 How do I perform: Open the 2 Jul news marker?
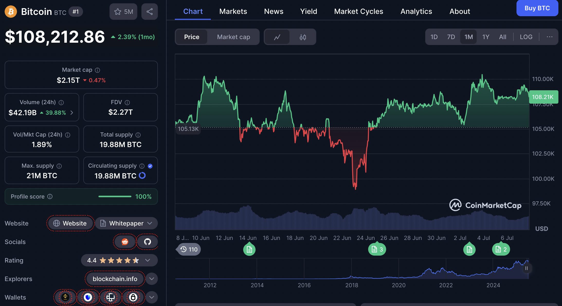point(469,249)
